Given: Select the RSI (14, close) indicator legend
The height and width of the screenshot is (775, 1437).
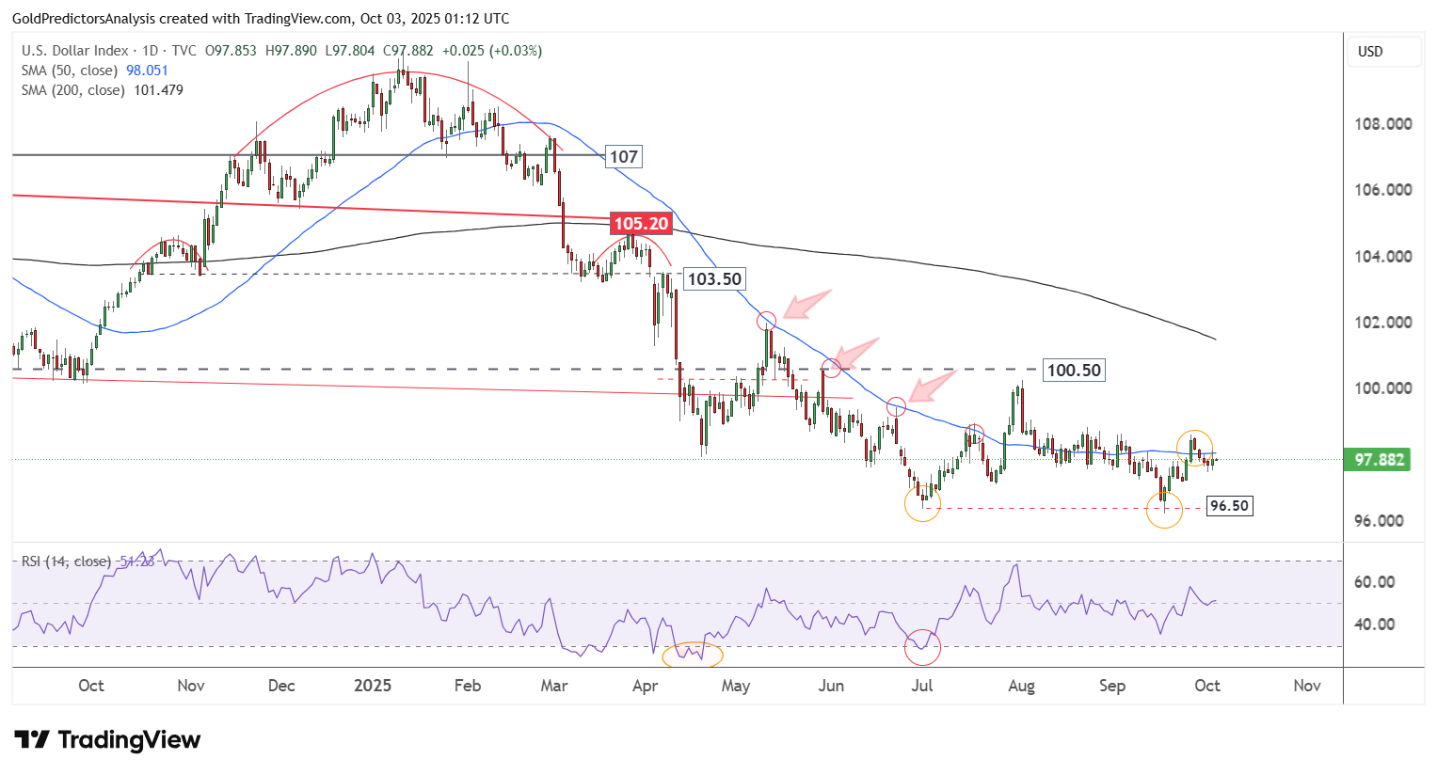Looking at the screenshot, I should pos(66,561).
